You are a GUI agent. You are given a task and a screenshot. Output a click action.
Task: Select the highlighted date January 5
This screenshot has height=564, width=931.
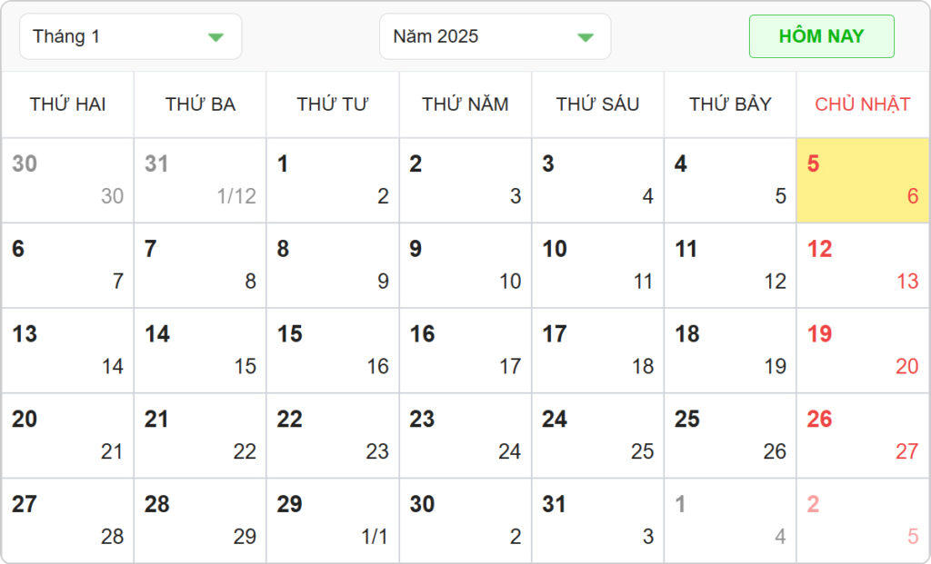point(863,180)
